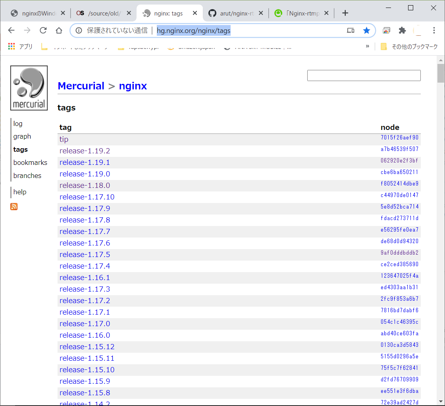
Task: Open the その他のブックマーク folder
Action: tap(409, 46)
